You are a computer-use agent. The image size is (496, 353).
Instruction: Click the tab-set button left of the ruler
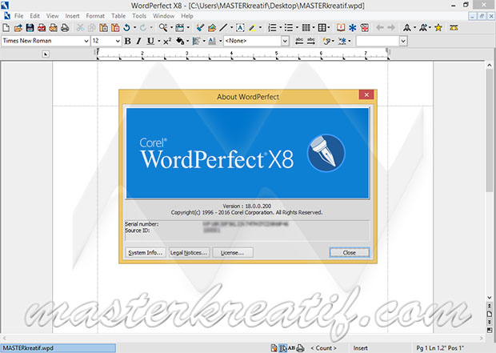pyautogui.click(x=46, y=54)
